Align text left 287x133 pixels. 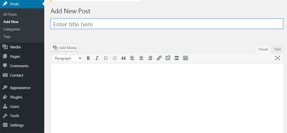pyautogui.click(x=132, y=58)
